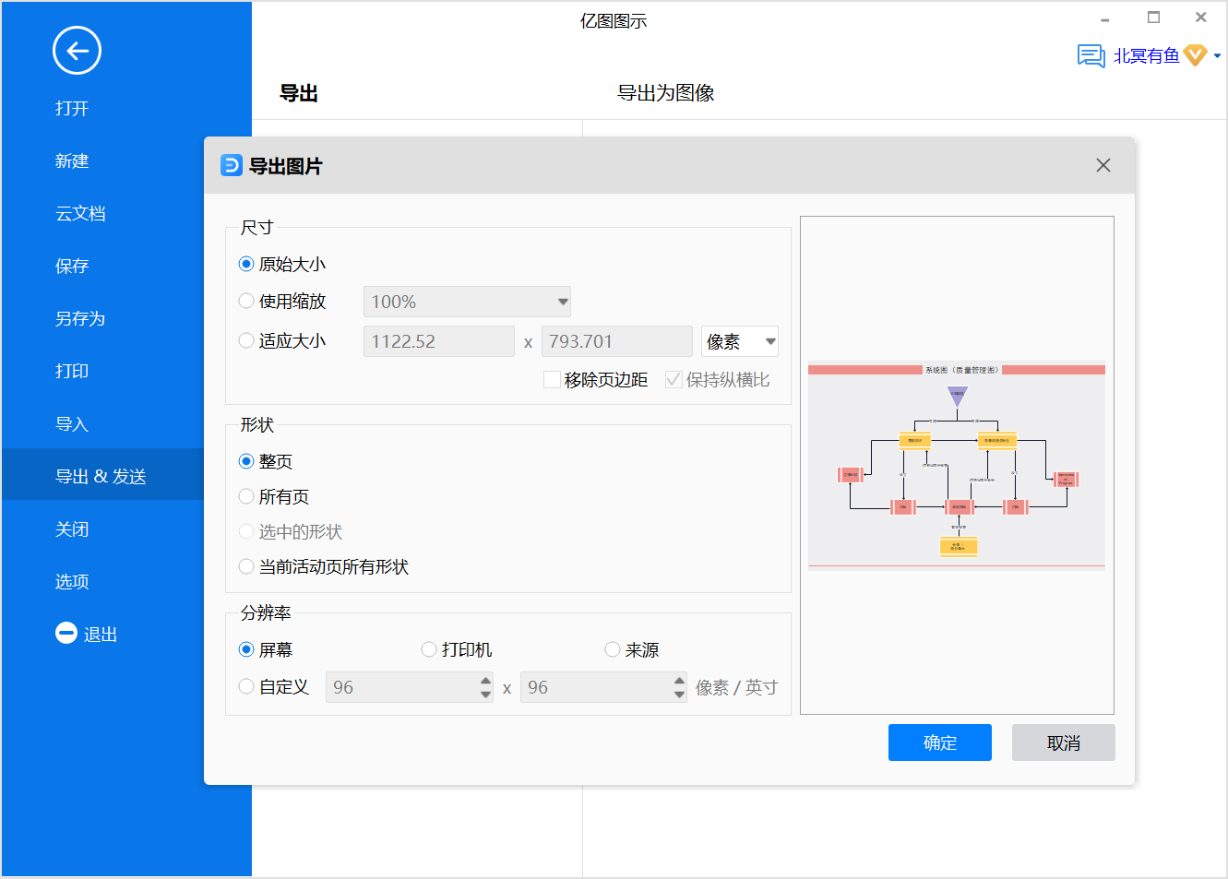Click the 确定 button

(x=939, y=742)
